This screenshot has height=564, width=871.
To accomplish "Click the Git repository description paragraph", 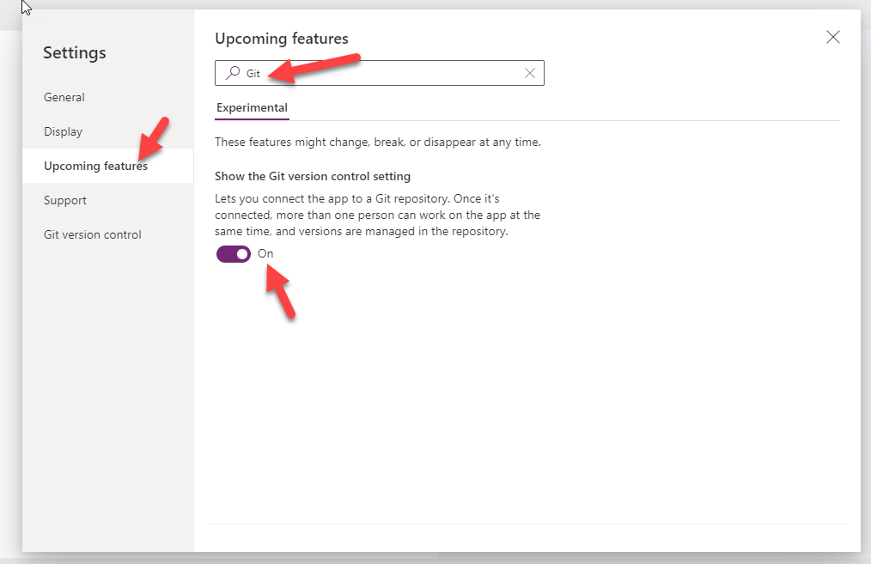I will [x=378, y=215].
